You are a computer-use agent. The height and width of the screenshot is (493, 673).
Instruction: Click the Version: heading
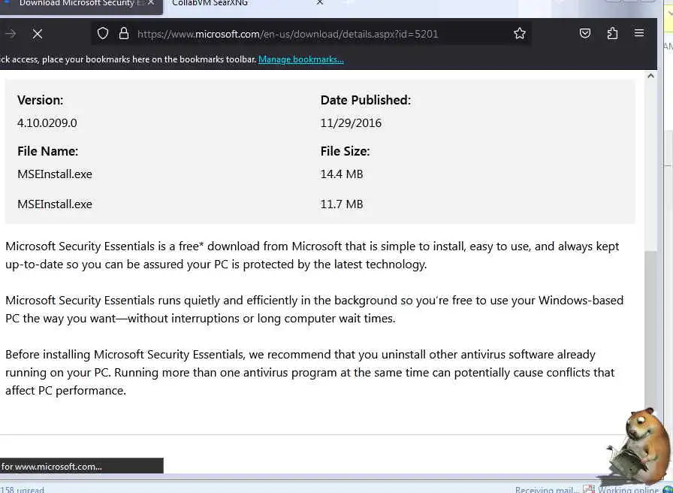(40, 100)
